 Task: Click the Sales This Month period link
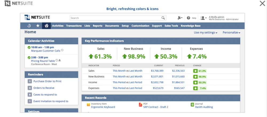119,71
